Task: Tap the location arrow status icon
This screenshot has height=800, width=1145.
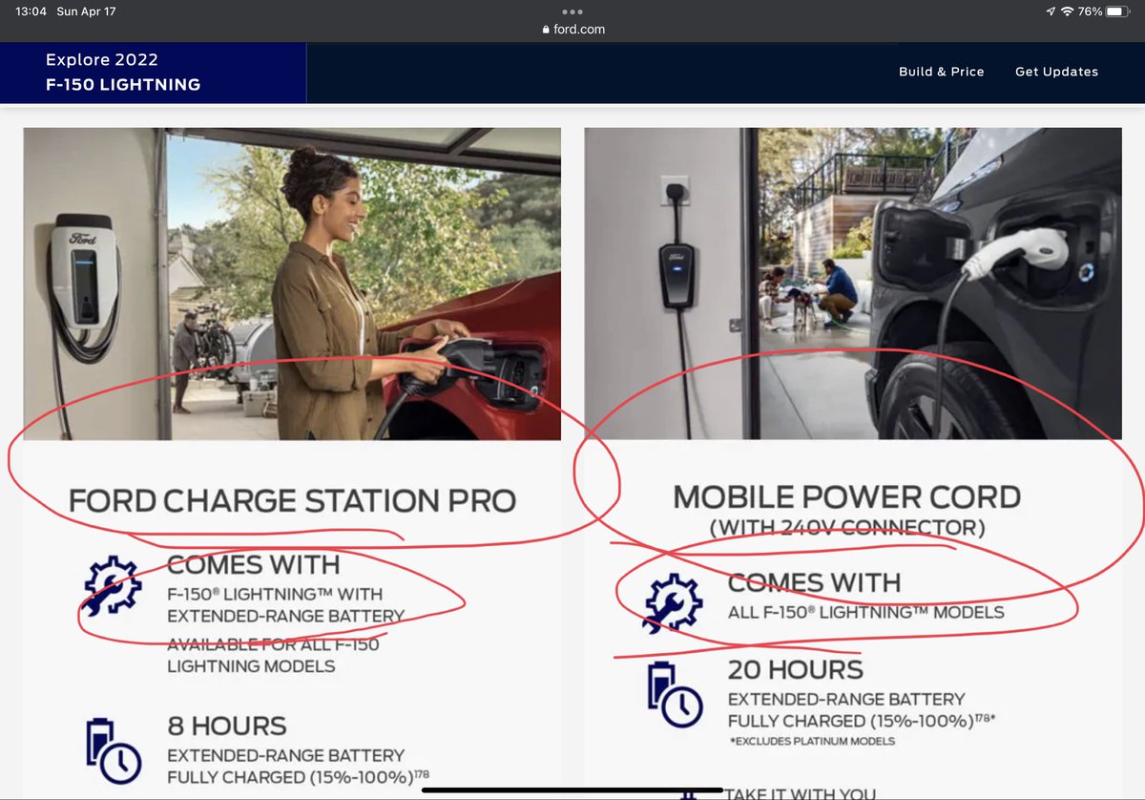Action: pyautogui.click(x=1051, y=11)
